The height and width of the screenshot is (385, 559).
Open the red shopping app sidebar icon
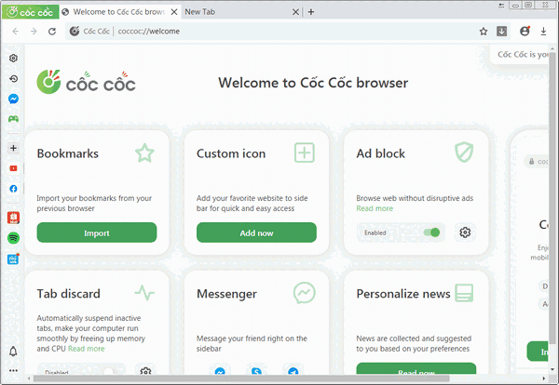click(14, 218)
